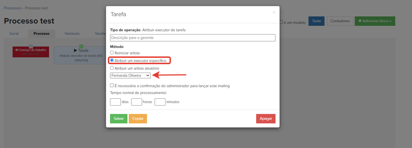This screenshot has height=148, width=412.
Task: Select Atribuir um artista aleatório option
Action: (112, 68)
